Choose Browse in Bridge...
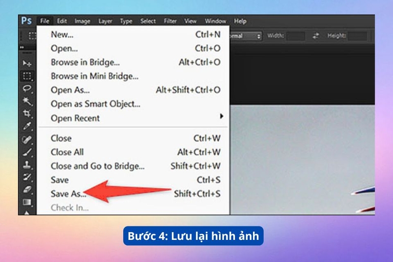393x262 pixels. pyautogui.click(x=133, y=62)
